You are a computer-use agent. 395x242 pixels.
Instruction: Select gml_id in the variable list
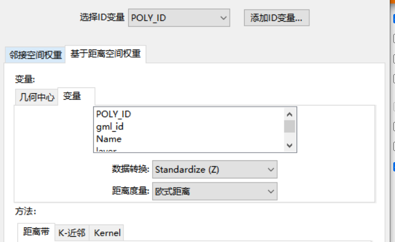(110, 126)
